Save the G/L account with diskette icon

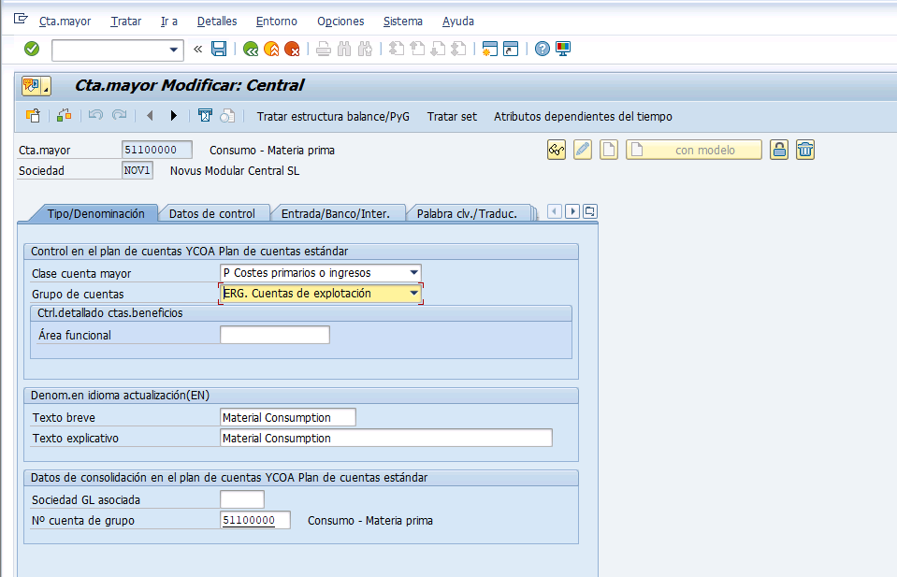(x=219, y=50)
